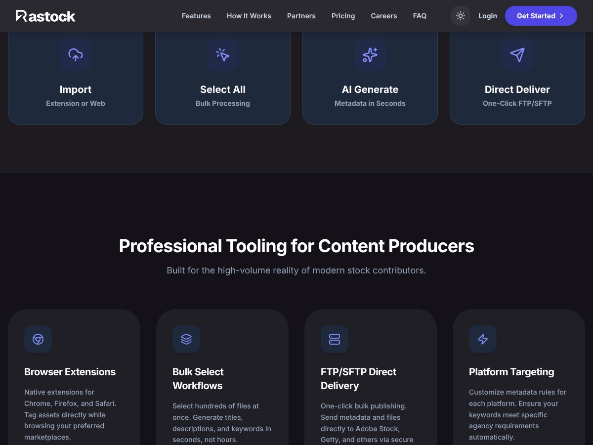Screen dimensions: 593x445
Task: Click the Rastock logo
Action: point(45,16)
